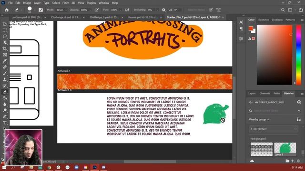Toggle the brush settings panel icon

click(41, 10)
